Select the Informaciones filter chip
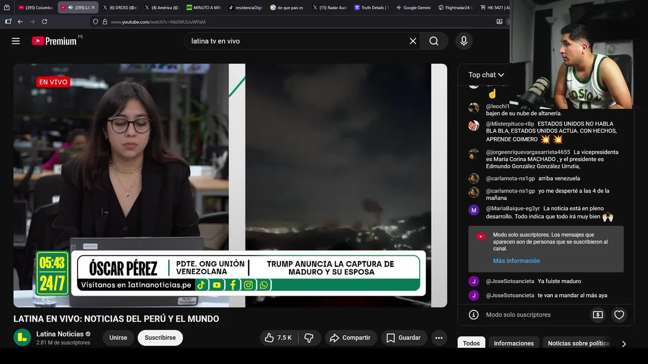 coord(514,343)
